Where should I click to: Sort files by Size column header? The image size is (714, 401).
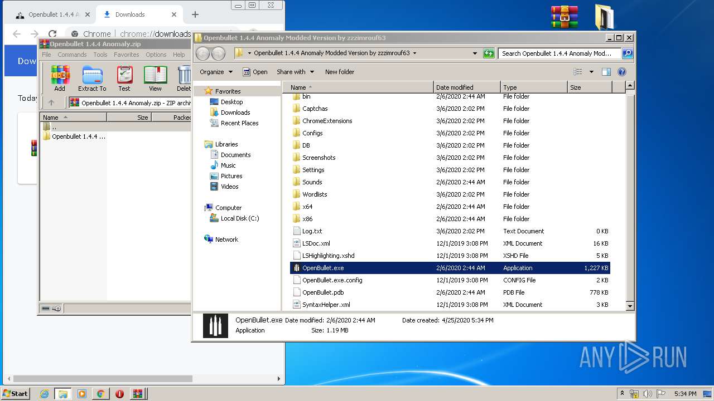[x=590, y=87]
